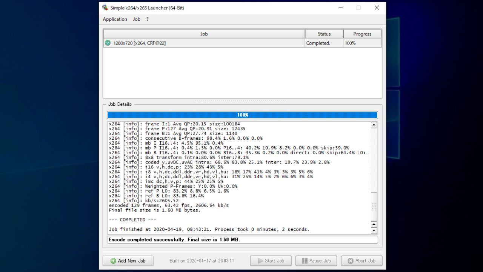Screen dimensions: 483x272
Task: Click the Completed. status cell
Action: pyautogui.click(x=324, y=43)
